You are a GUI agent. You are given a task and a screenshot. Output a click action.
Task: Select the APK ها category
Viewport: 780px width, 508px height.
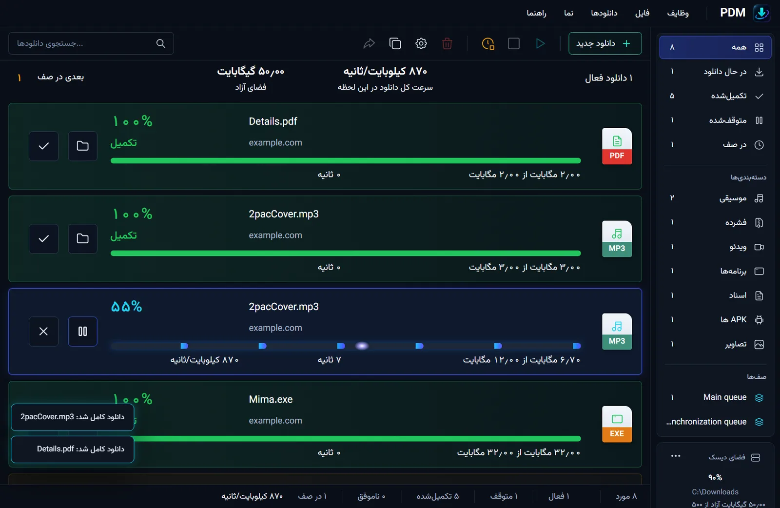click(x=715, y=320)
